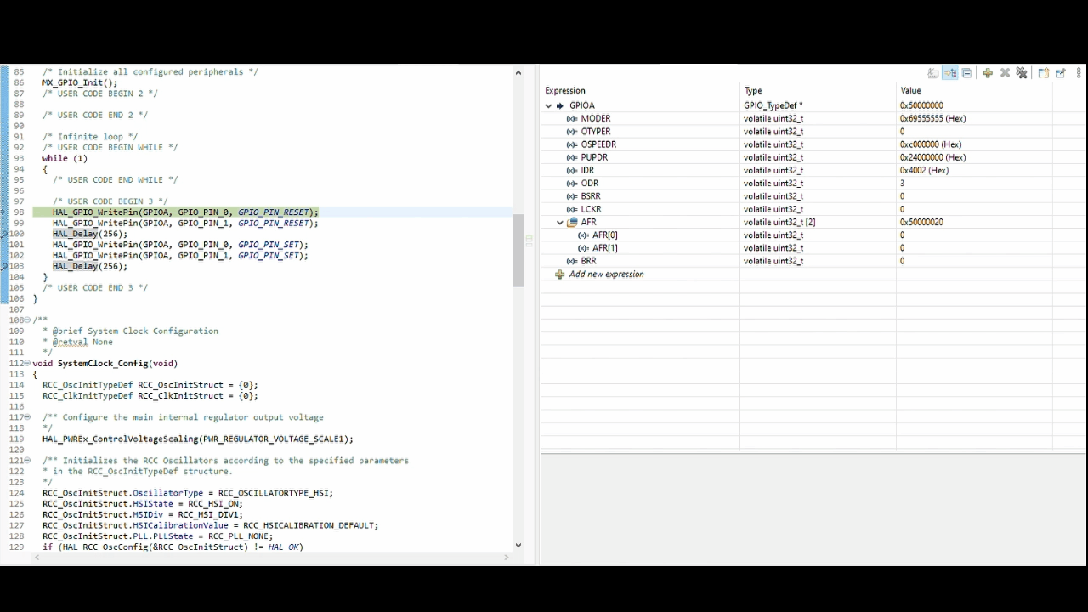
Task: Click the variable icon beside PUPDR
Action: coord(572,157)
